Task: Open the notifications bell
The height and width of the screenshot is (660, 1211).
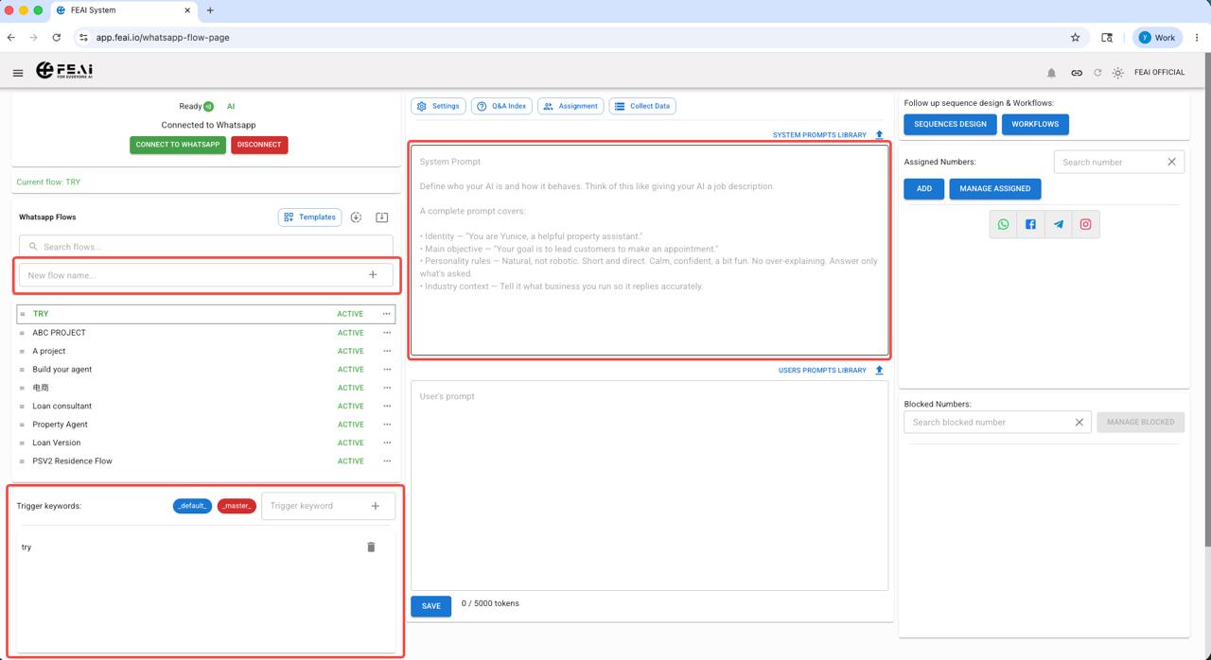Action: (1051, 73)
